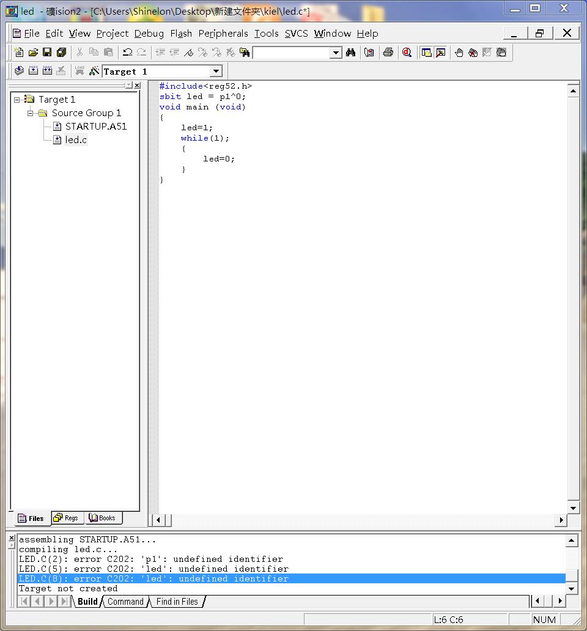Switch to the Books tab
The width and height of the screenshot is (587, 631).
103,518
